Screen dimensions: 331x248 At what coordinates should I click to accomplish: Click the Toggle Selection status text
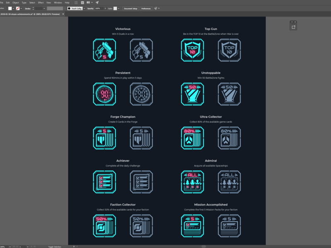click(x=55, y=247)
